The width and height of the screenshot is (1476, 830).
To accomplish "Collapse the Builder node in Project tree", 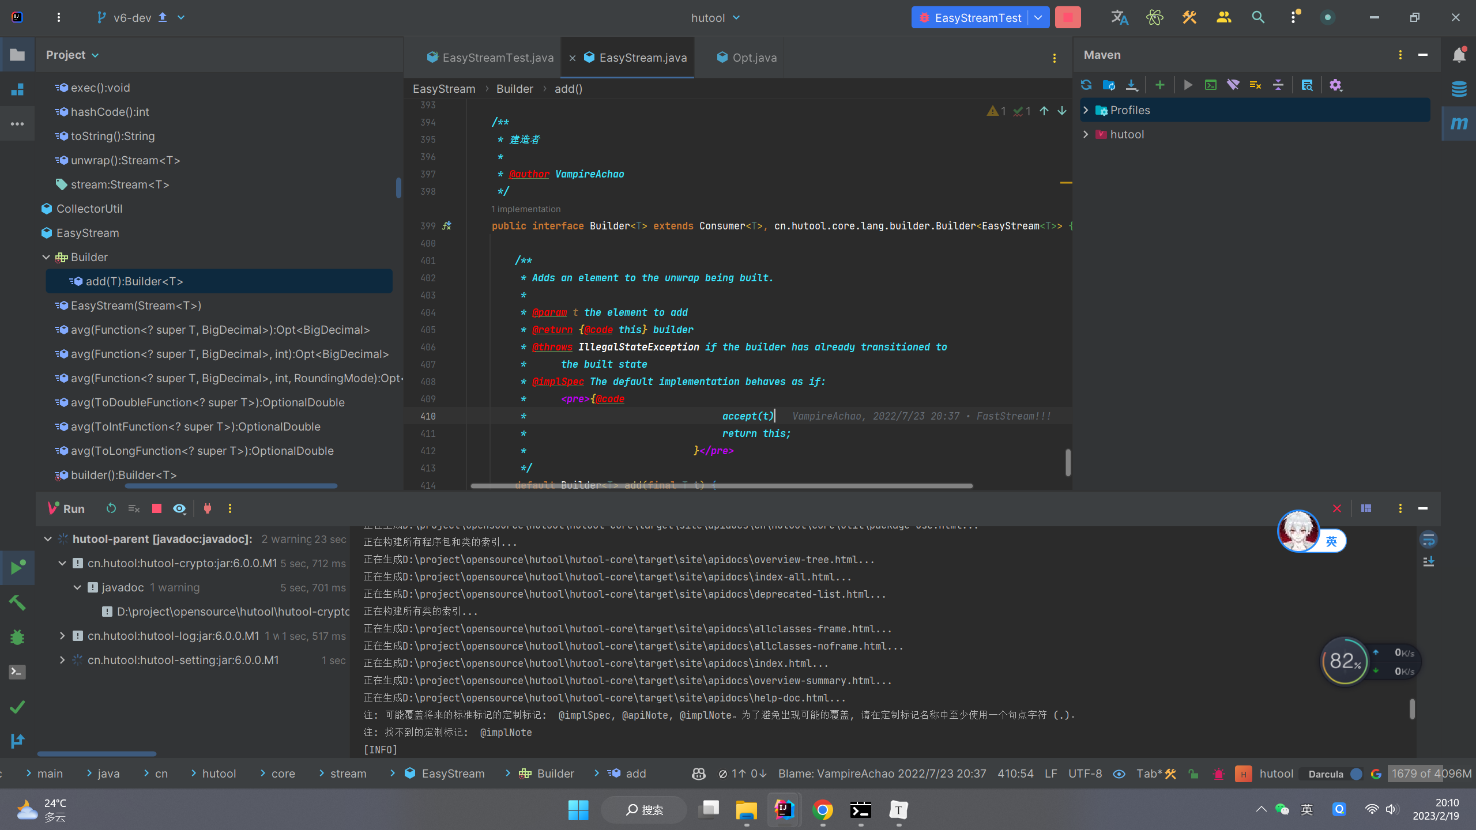I will coord(46,257).
